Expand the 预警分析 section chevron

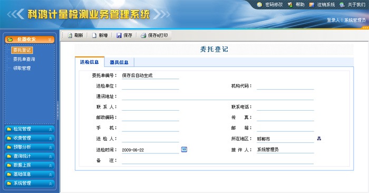51,147
